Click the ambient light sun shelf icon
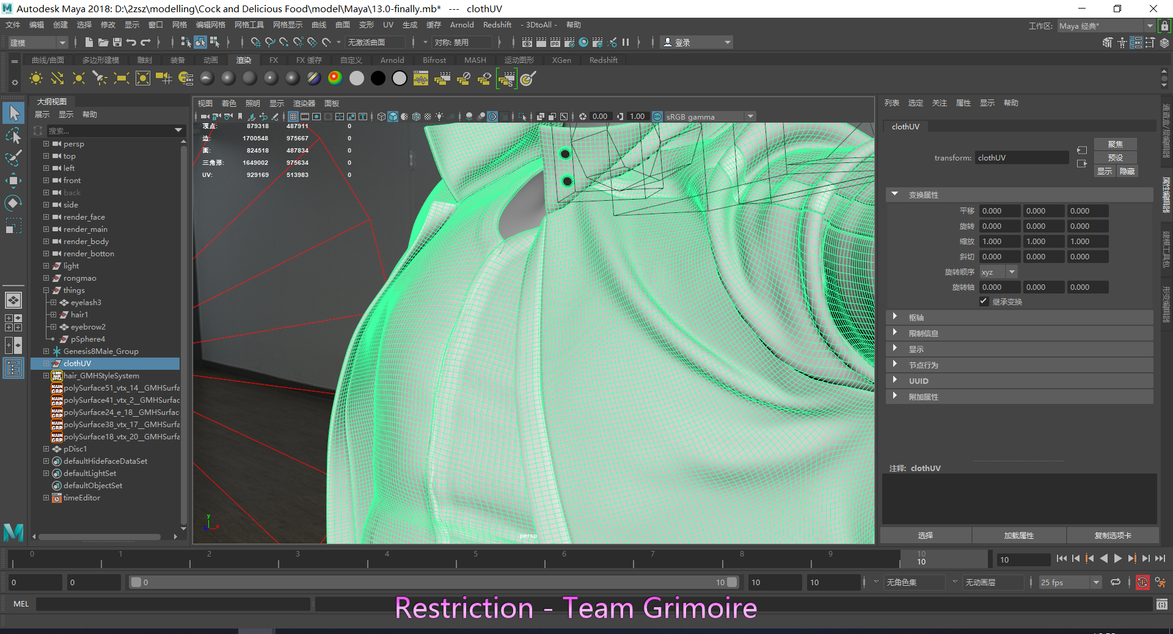 (36, 78)
